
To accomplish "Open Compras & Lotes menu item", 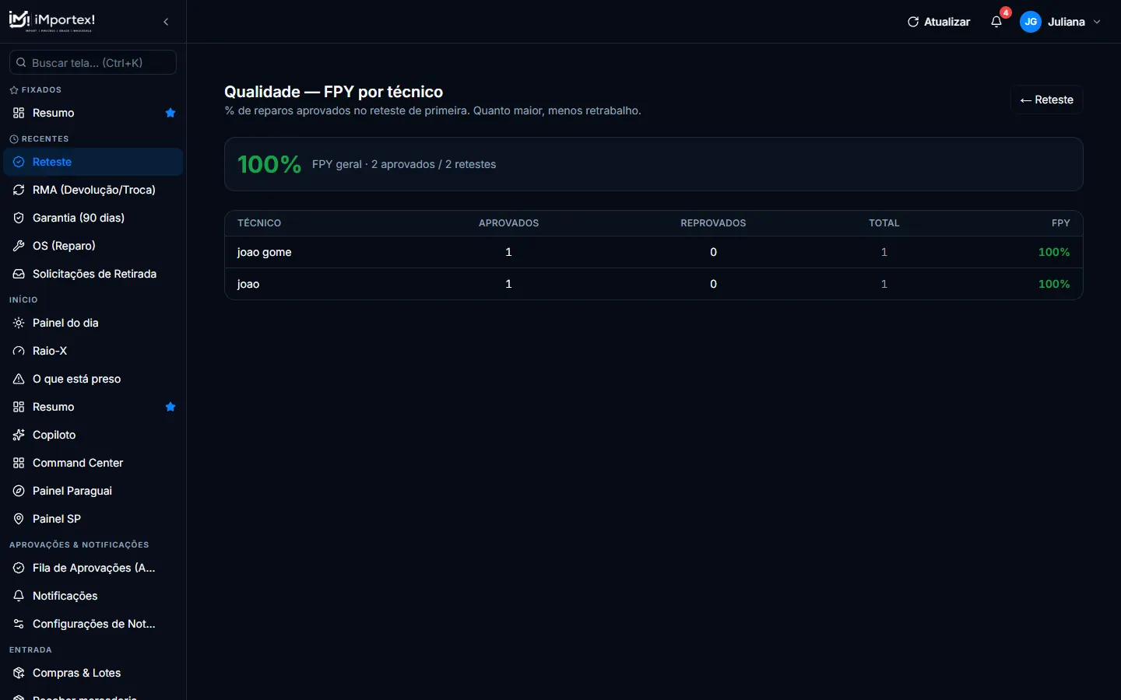I will (93, 673).
